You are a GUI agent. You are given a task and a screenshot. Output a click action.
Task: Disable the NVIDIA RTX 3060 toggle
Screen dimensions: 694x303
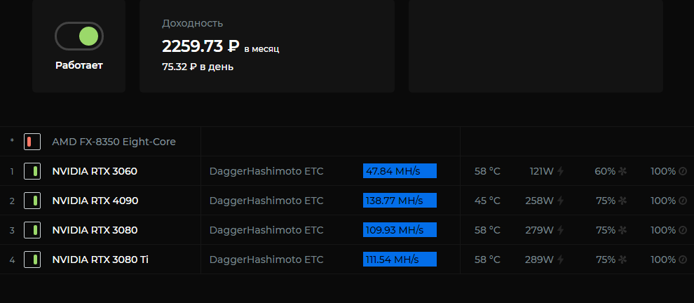pyautogui.click(x=32, y=171)
